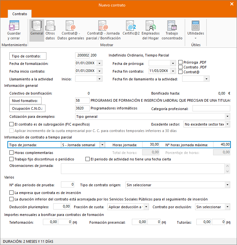Click Nº horas jornada máxima field
This screenshot has height=245, width=237.
pyautogui.click(x=222, y=145)
